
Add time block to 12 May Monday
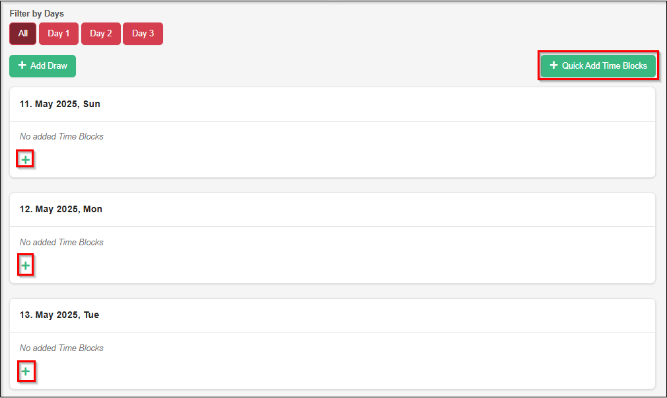25,266
